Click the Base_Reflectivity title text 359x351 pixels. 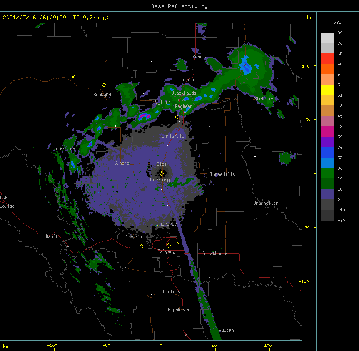point(179,6)
